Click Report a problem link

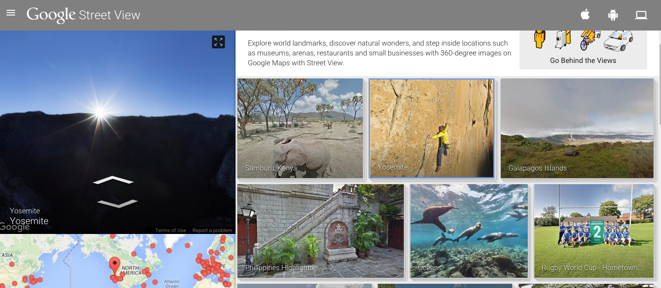click(212, 230)
